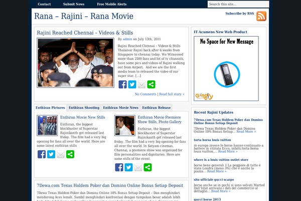301x201 pixels.
Task: Focus the Search this site field
Action: [x=238, y=4]
